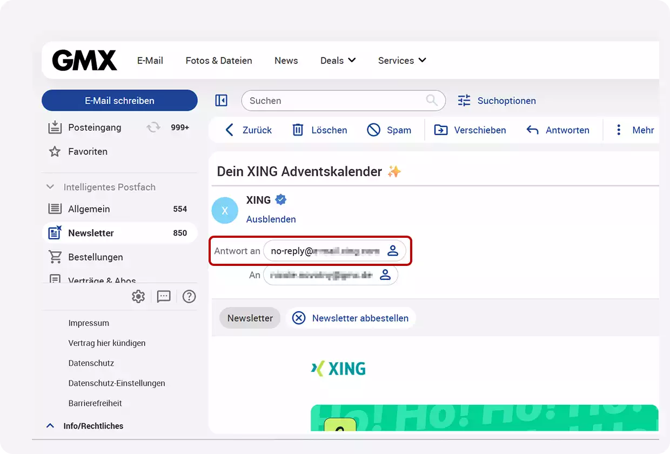This screenshot has height=454, width=670.
Task: Expand the Deals dropdown
Action: [338, 61]
